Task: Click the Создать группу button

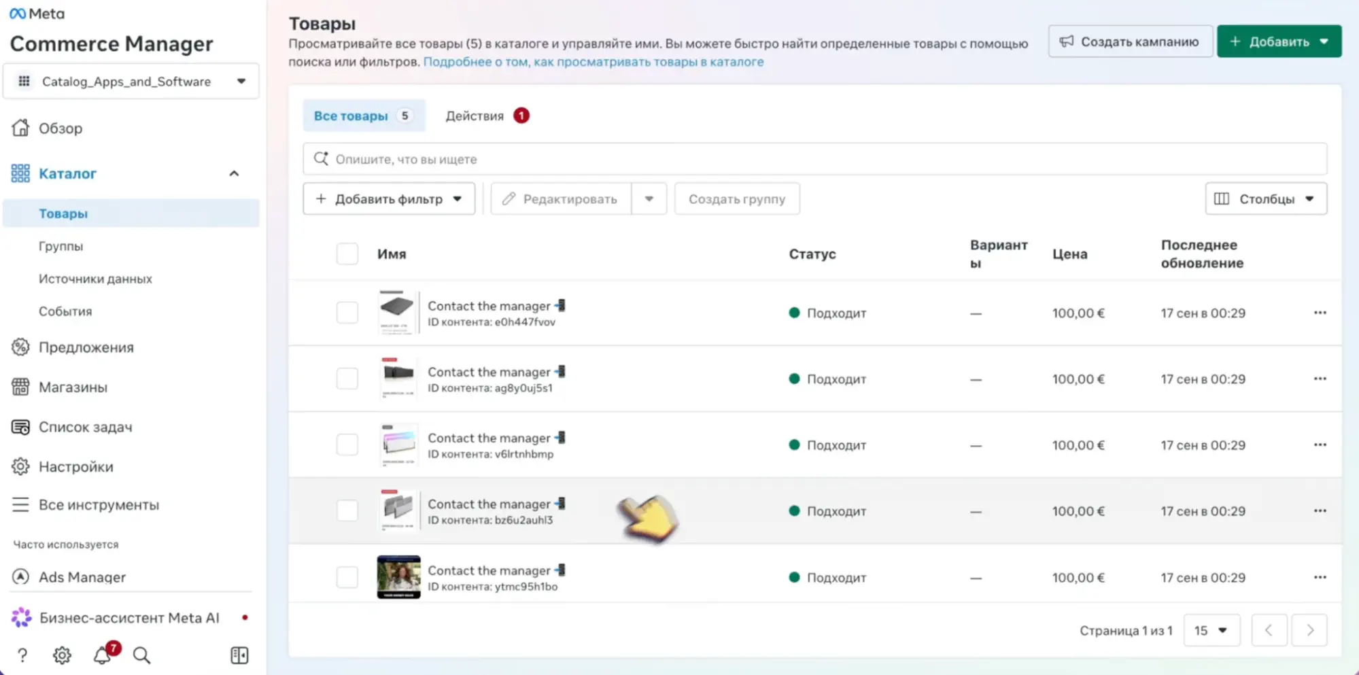Action: pyautogui.click(x=737, y=199)
